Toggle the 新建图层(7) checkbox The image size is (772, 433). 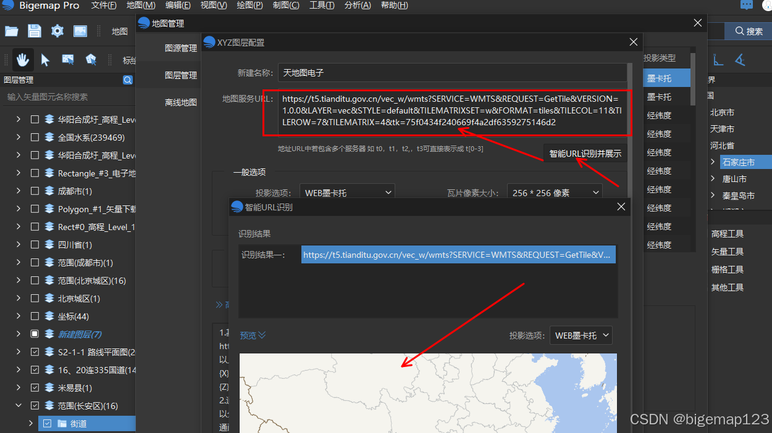[35, 334]
